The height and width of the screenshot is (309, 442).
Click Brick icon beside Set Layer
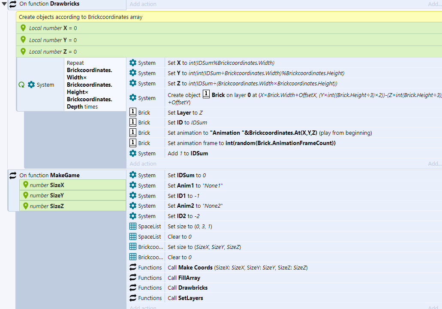point(133,112)
